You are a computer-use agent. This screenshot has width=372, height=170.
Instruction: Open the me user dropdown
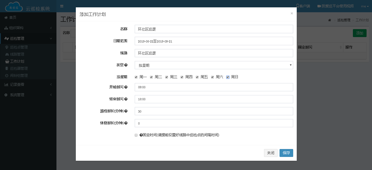click(365, 6)
